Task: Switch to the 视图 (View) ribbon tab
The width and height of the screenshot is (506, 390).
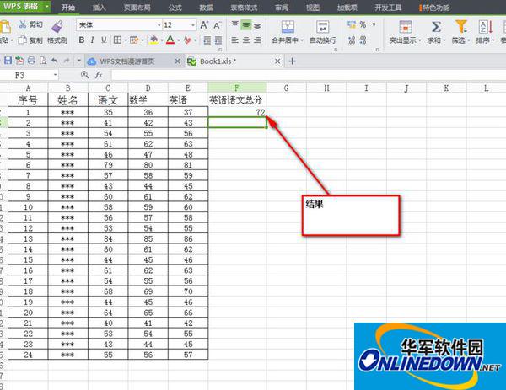Action: 313,8
